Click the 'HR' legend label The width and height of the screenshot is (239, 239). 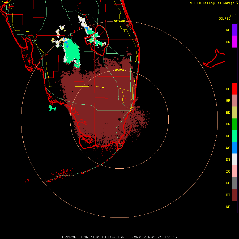tap(228, 124)
